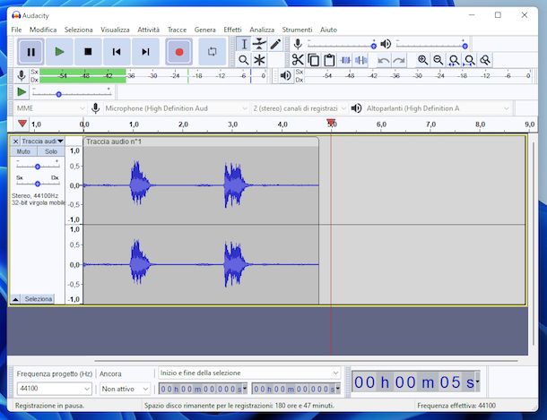
Task: Toggle the Loop button
Action: (213, 52)
